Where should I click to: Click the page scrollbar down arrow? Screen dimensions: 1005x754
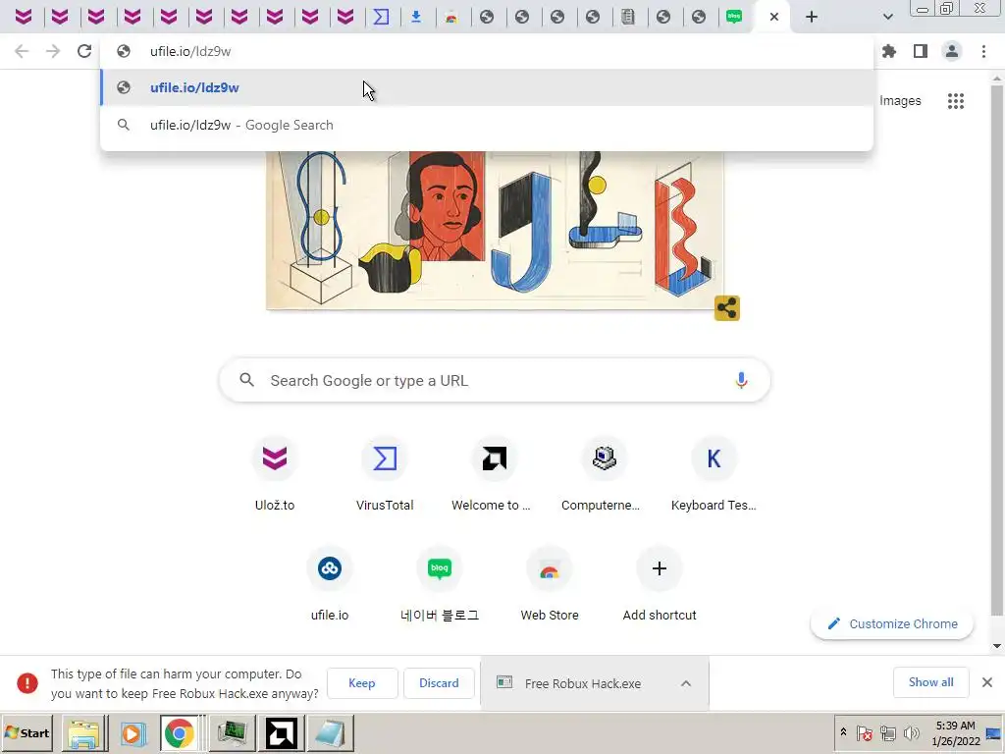997,646
